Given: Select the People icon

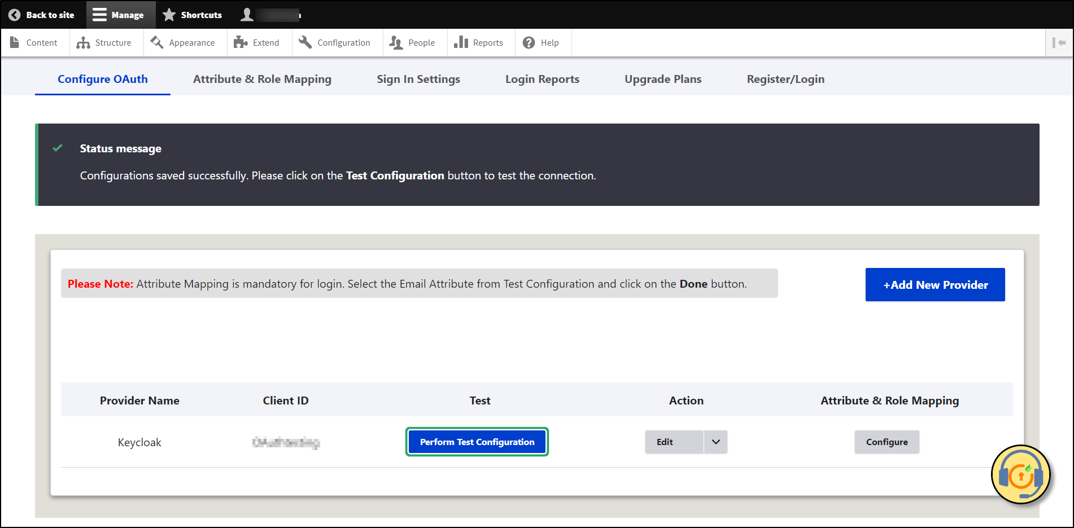Looking at the screenshot, I should click(x=396, y=42).
